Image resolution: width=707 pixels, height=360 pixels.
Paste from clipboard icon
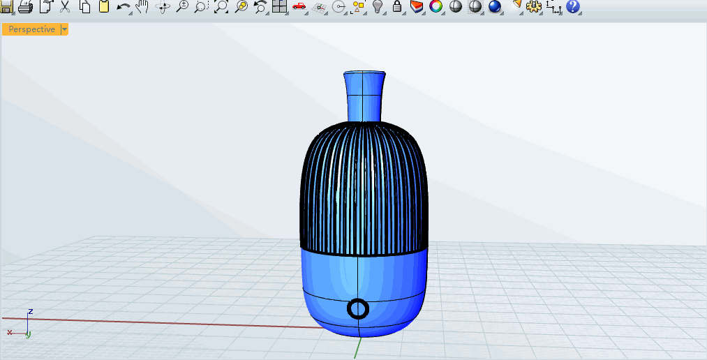104,6
